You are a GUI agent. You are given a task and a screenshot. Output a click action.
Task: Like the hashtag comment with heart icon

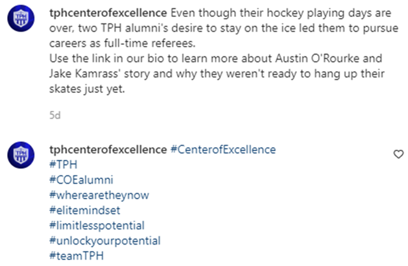398,154
